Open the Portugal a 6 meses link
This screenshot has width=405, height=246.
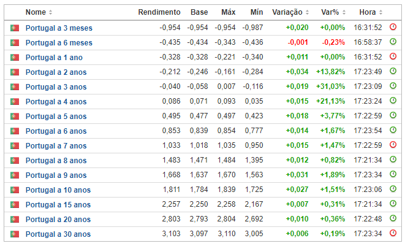59,43
